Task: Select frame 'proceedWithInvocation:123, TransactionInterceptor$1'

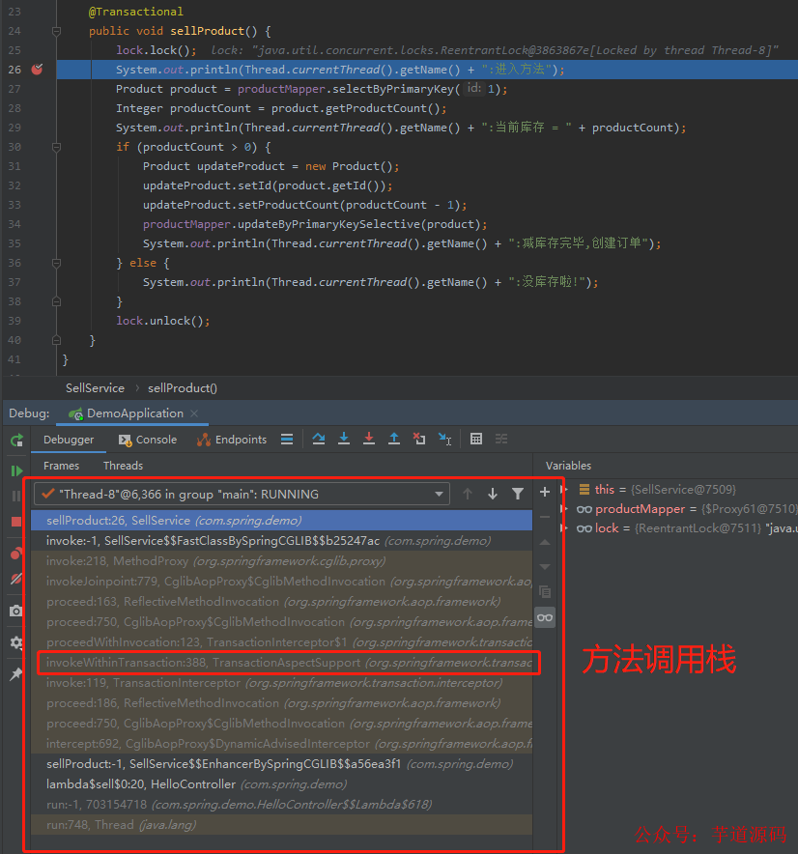Action: [281, 642]
